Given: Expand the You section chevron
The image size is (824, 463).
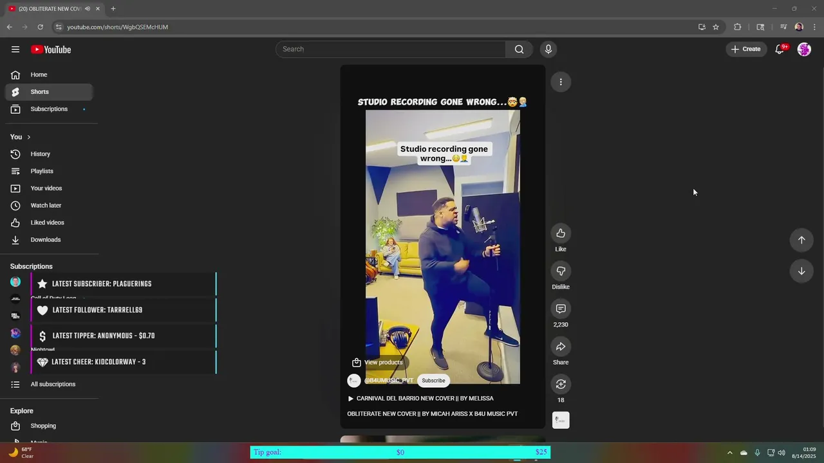Looking at the screenshot, I should pos(28,137).
